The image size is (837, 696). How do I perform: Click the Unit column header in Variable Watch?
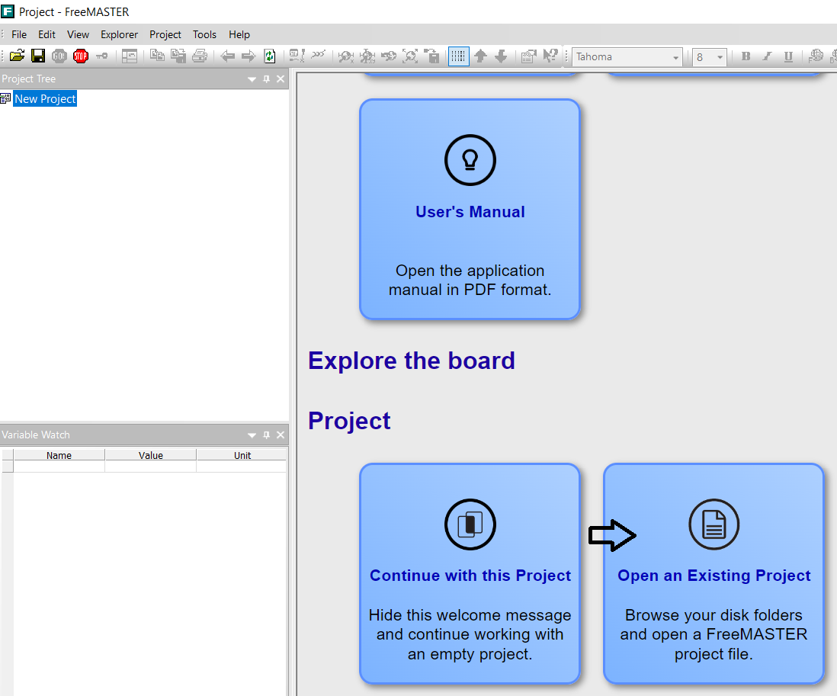pos(242,455)
